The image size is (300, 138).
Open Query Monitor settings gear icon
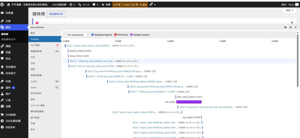coord(285,27)
